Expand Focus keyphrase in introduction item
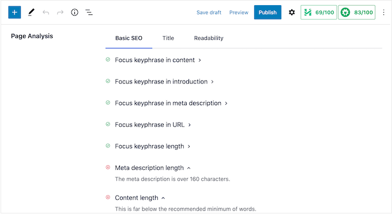Image resolution: width=392 pixels, height=214 pixels. pyautogui.click(x=164, y=82)
